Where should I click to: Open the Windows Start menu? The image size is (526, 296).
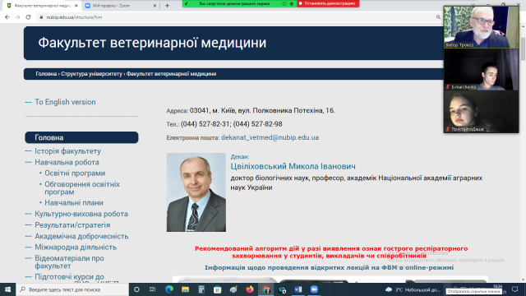(7, 289)
